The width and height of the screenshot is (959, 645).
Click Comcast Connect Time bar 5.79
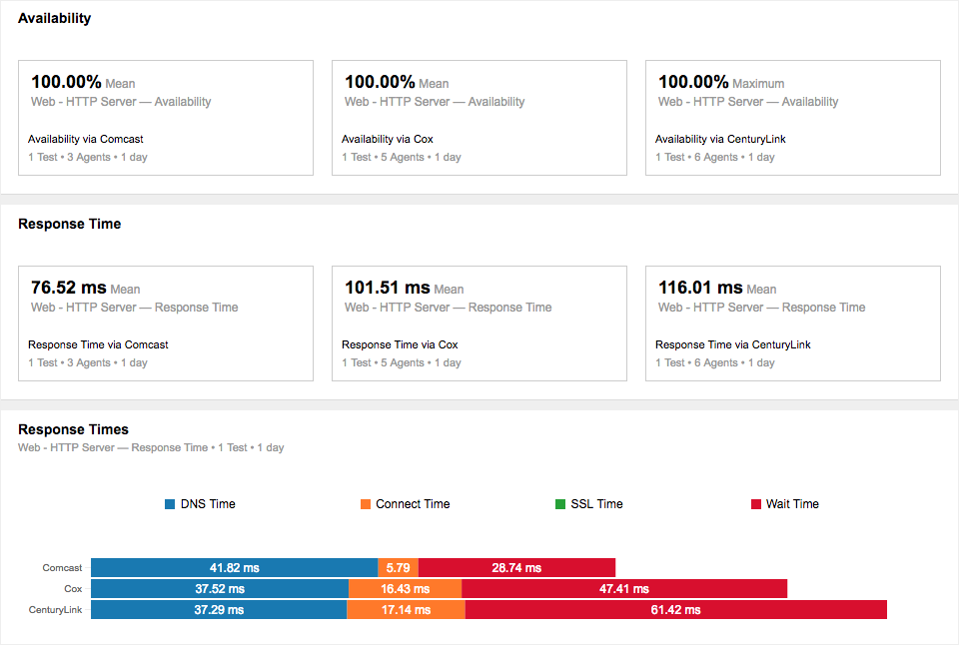(398, 568)
